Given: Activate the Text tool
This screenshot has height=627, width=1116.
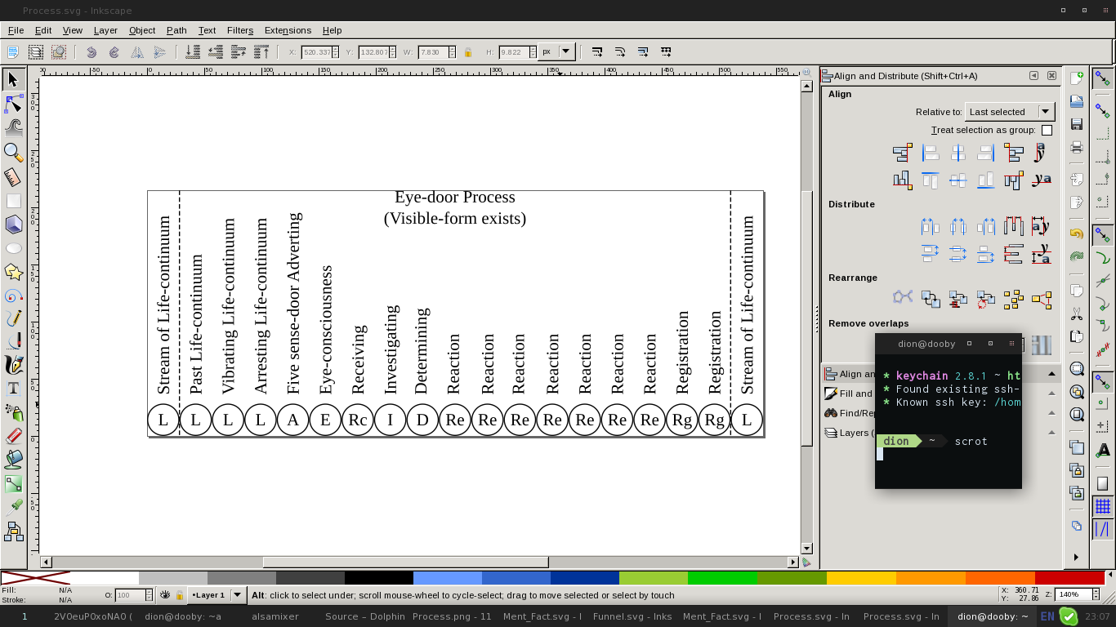Looking at the screenshot, I should click(13, 389).
